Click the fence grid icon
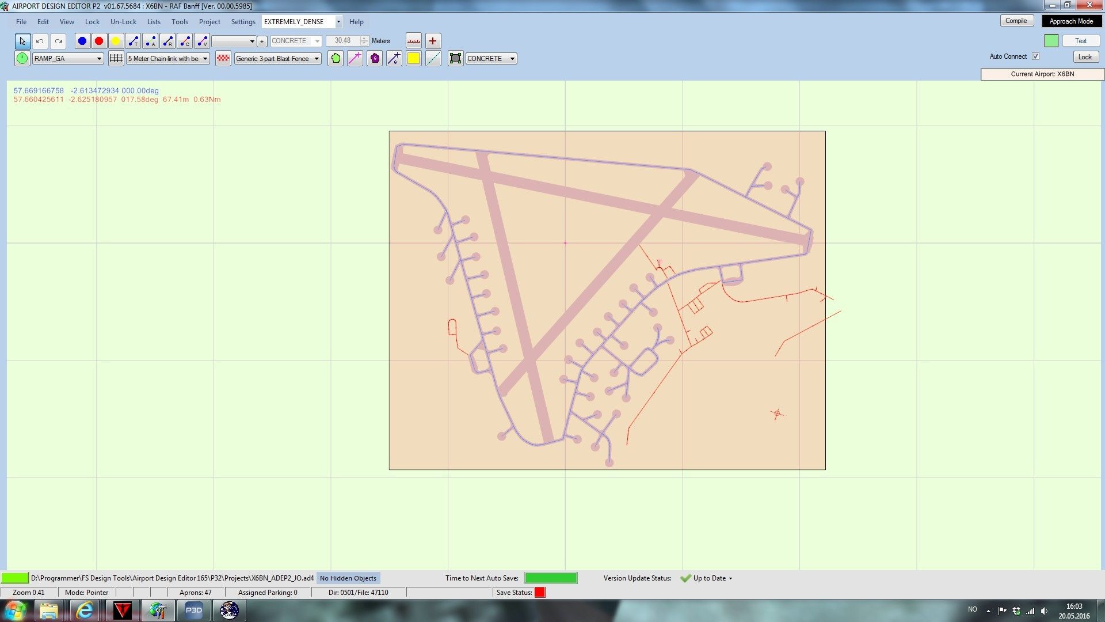The image size is (1105, 622). click(116, 58)
